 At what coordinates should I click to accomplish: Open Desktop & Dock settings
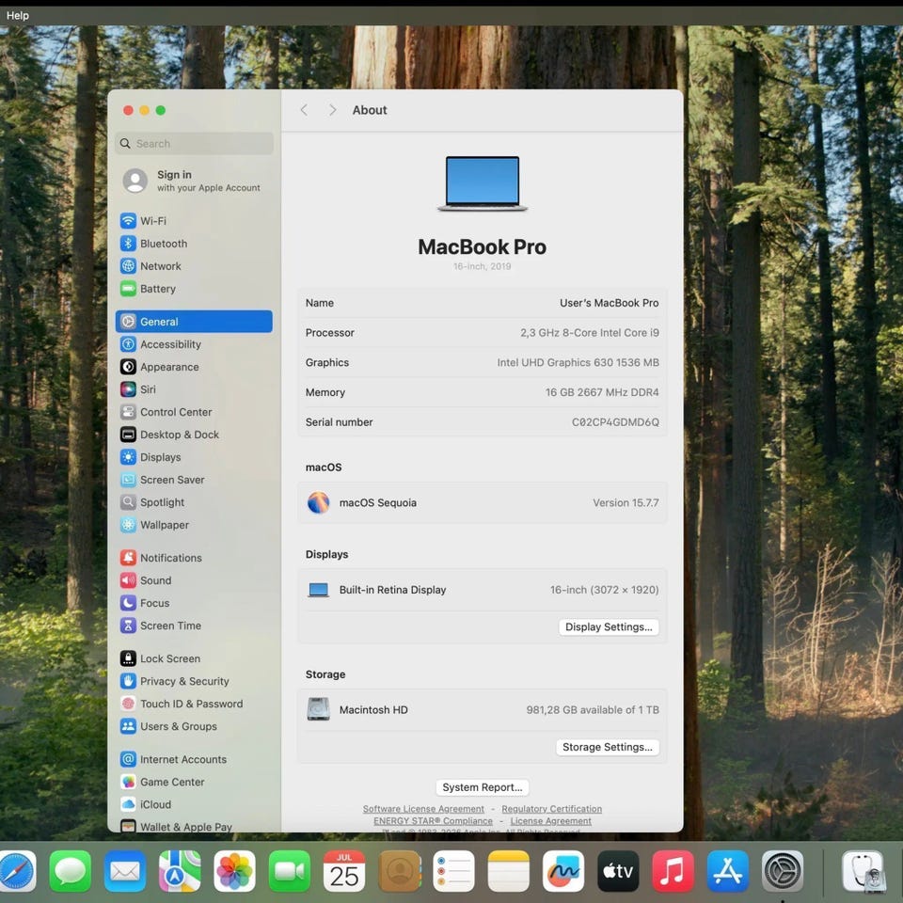[x=194, y=435]
